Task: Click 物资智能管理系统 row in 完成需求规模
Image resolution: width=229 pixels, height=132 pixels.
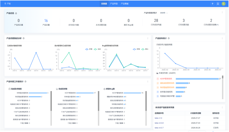Action: coord(29,97)
